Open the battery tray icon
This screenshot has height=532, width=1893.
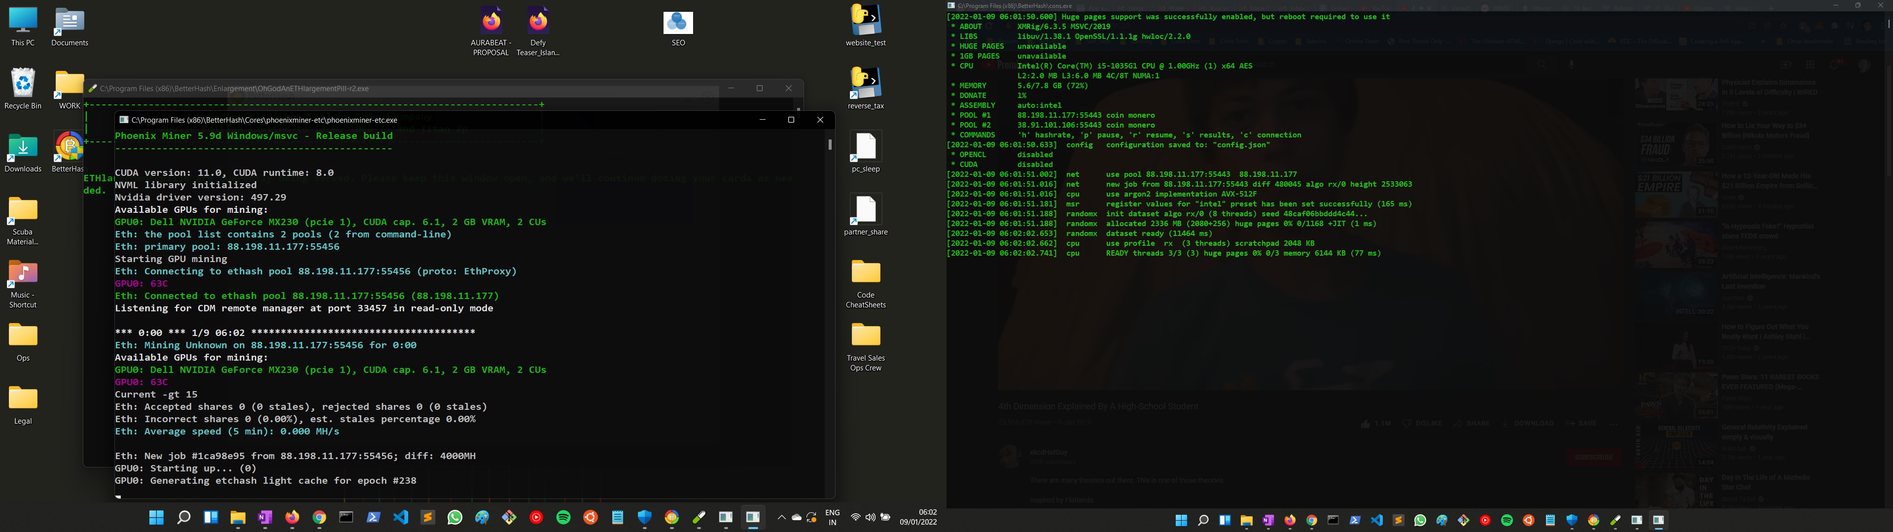885,517
